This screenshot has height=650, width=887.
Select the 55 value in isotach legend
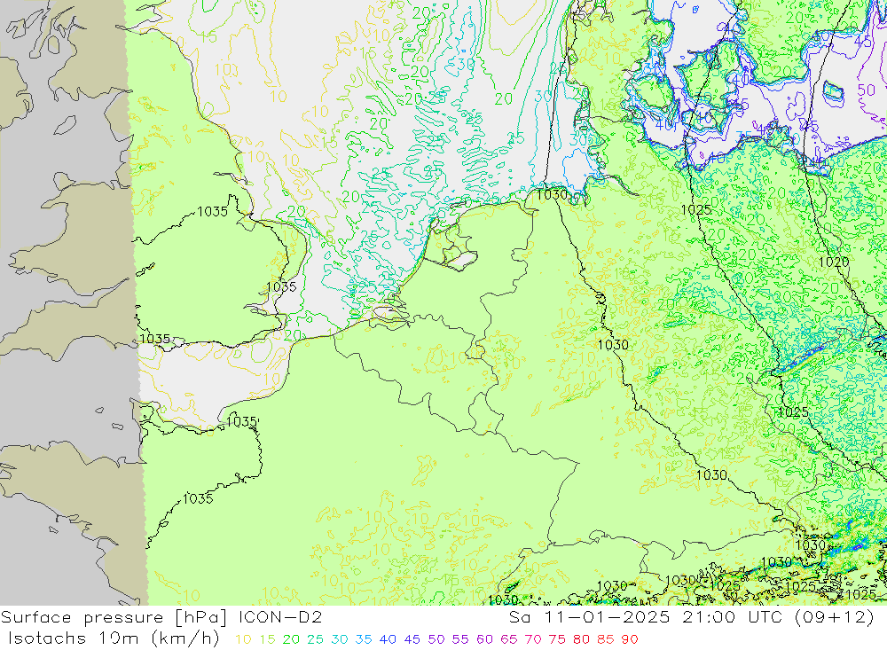[x=460, y=640]
